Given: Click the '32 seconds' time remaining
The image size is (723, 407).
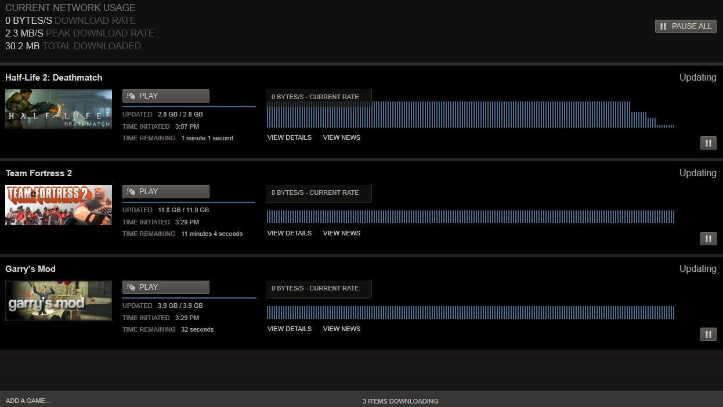Looking at the screenshot, I should tap(197, 330).
